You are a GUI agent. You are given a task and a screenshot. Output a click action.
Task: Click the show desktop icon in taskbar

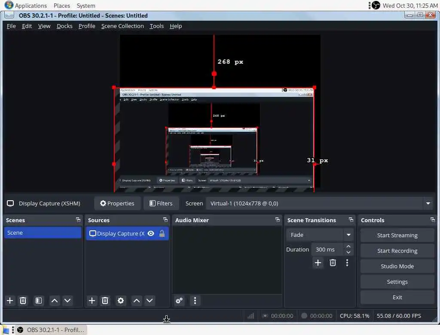pyautogui.click(x=5, y=330)
